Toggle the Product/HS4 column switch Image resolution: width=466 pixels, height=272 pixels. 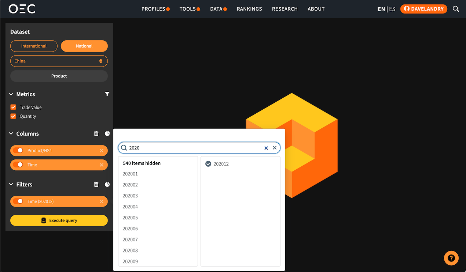pyautogui.click(x=18, y=151)
